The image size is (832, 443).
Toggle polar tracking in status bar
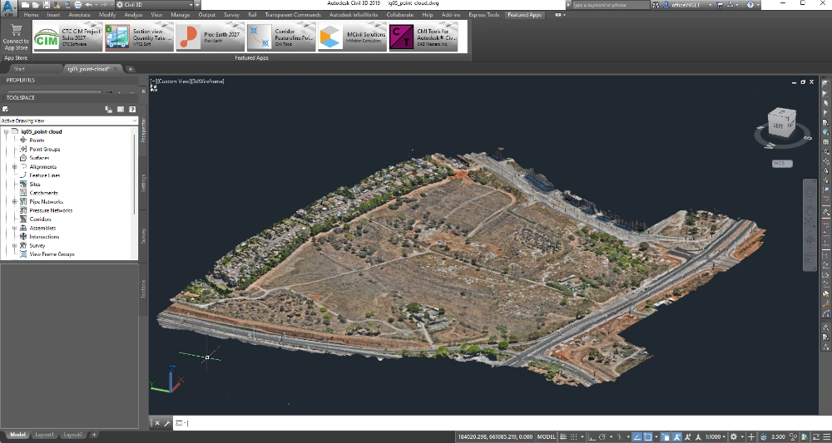(602, 436)
